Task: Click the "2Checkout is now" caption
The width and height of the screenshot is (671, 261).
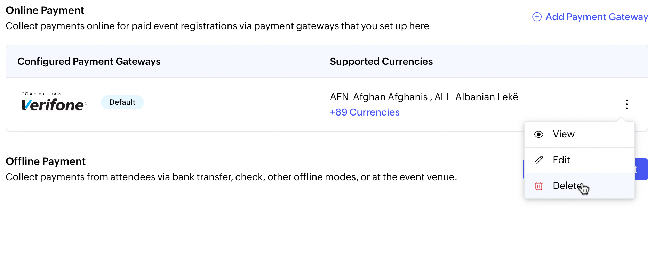Action: tap(42, 94)
